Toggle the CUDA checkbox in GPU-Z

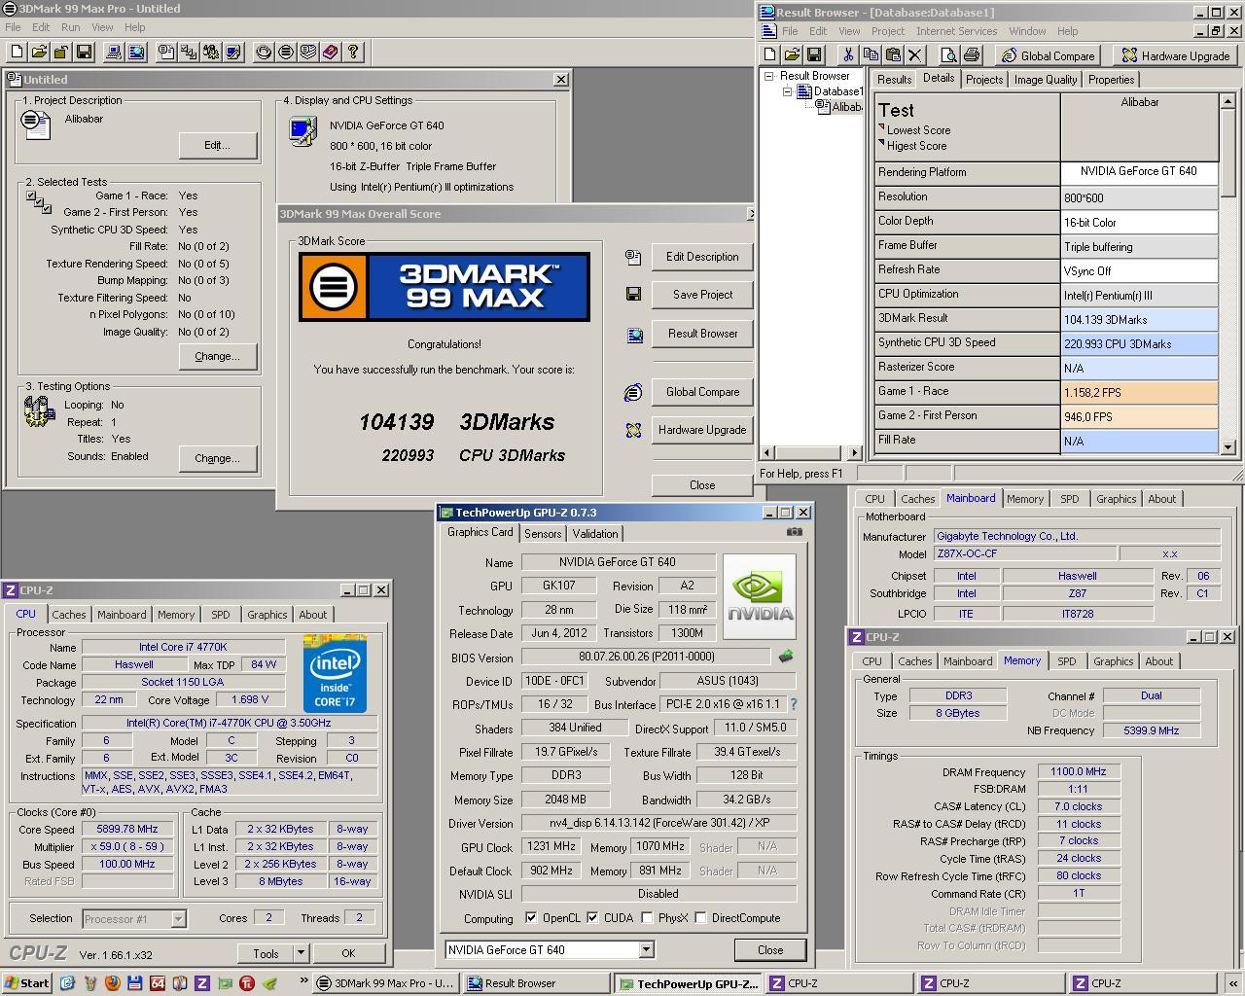tap(592, 917)
